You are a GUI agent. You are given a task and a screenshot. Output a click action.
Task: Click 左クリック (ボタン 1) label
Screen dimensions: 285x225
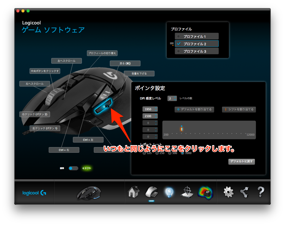(x=45, y=128)
